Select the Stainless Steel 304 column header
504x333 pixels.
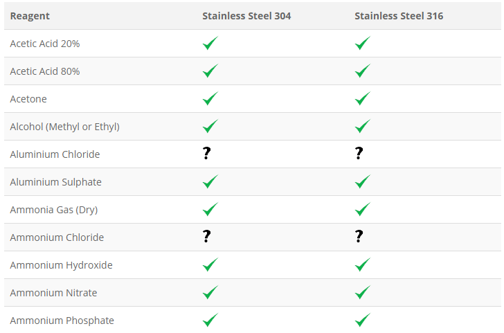coord(246,16)
